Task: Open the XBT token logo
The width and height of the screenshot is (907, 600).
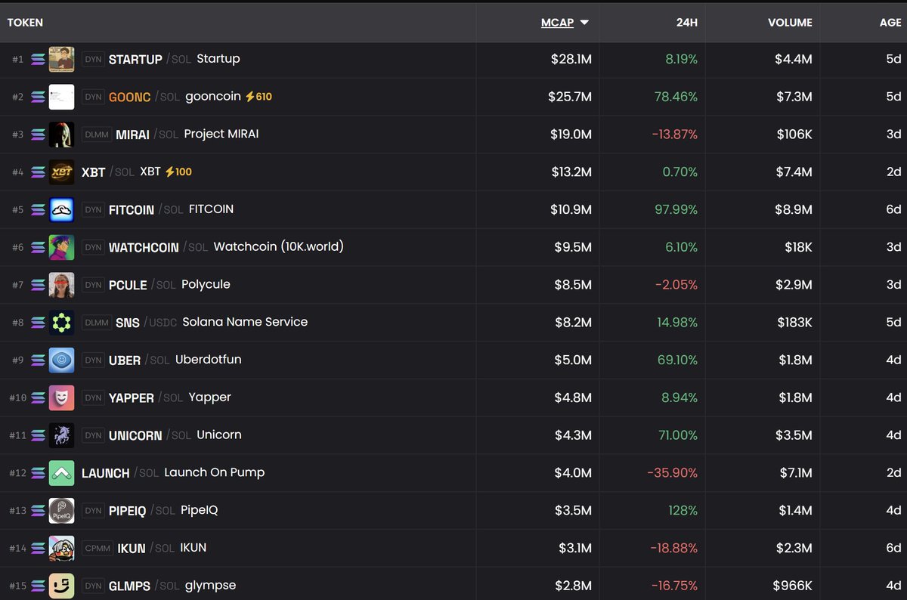Action: coord(62,172)
